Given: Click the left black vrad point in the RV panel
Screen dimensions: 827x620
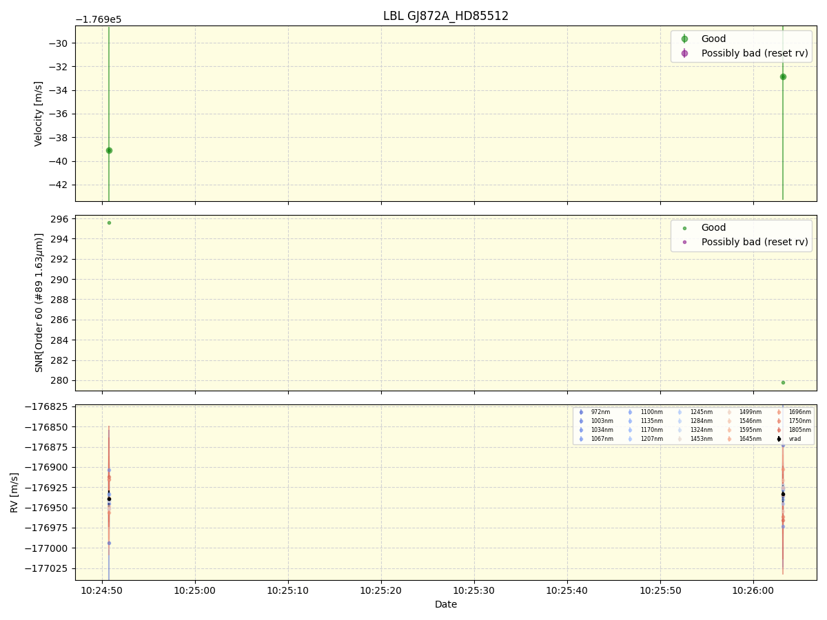Looking at the screenshot, I should click(x=109, y=499).
